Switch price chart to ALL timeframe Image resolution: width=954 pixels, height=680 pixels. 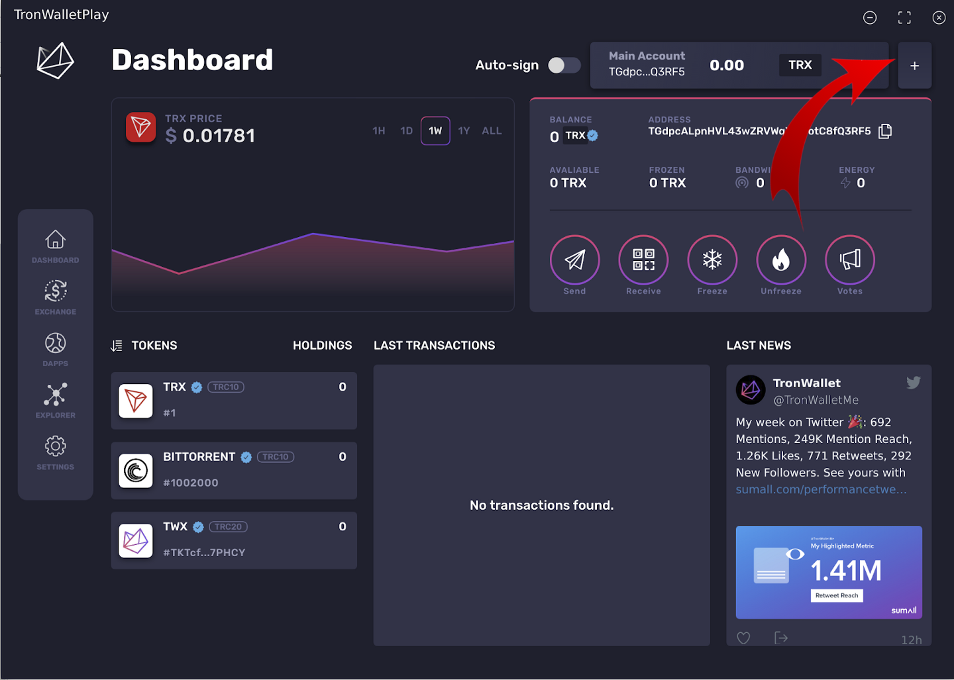[492, 130]
